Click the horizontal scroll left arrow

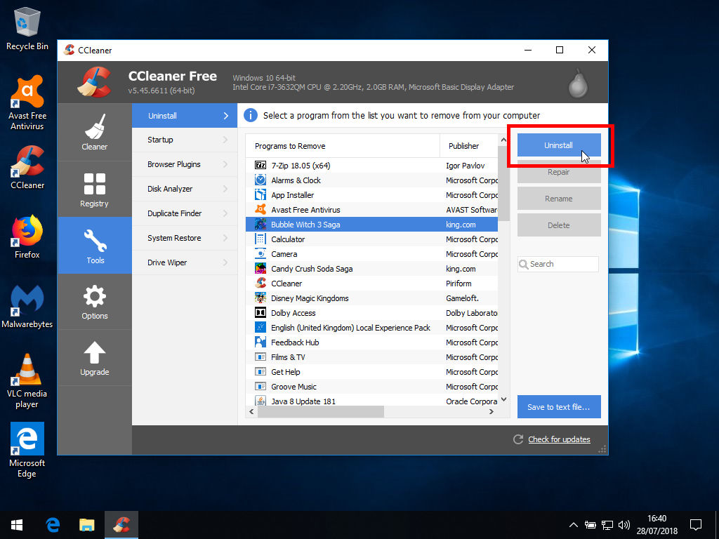click(251, 411)
